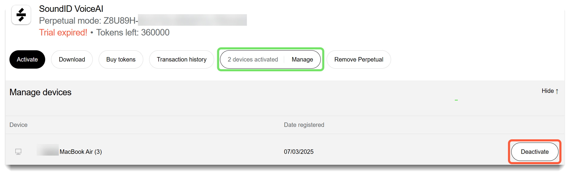Click Manage in the devices pill
Viewport: 570px width, 176px height.
pyautogui.click(x=302, y=59)
